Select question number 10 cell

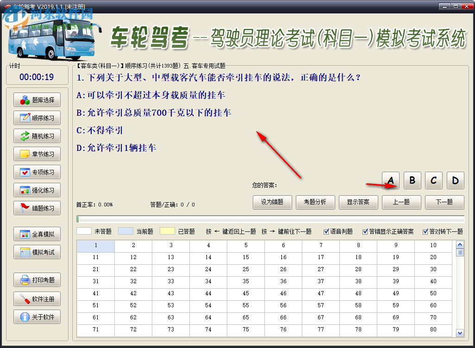click(433, 246)
